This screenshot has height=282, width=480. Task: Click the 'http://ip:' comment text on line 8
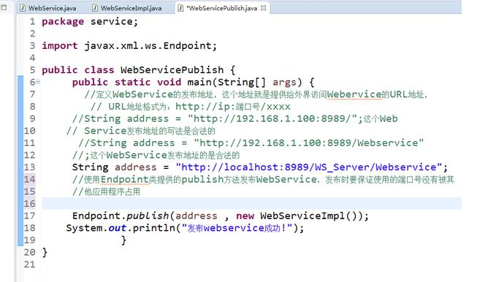205,106
